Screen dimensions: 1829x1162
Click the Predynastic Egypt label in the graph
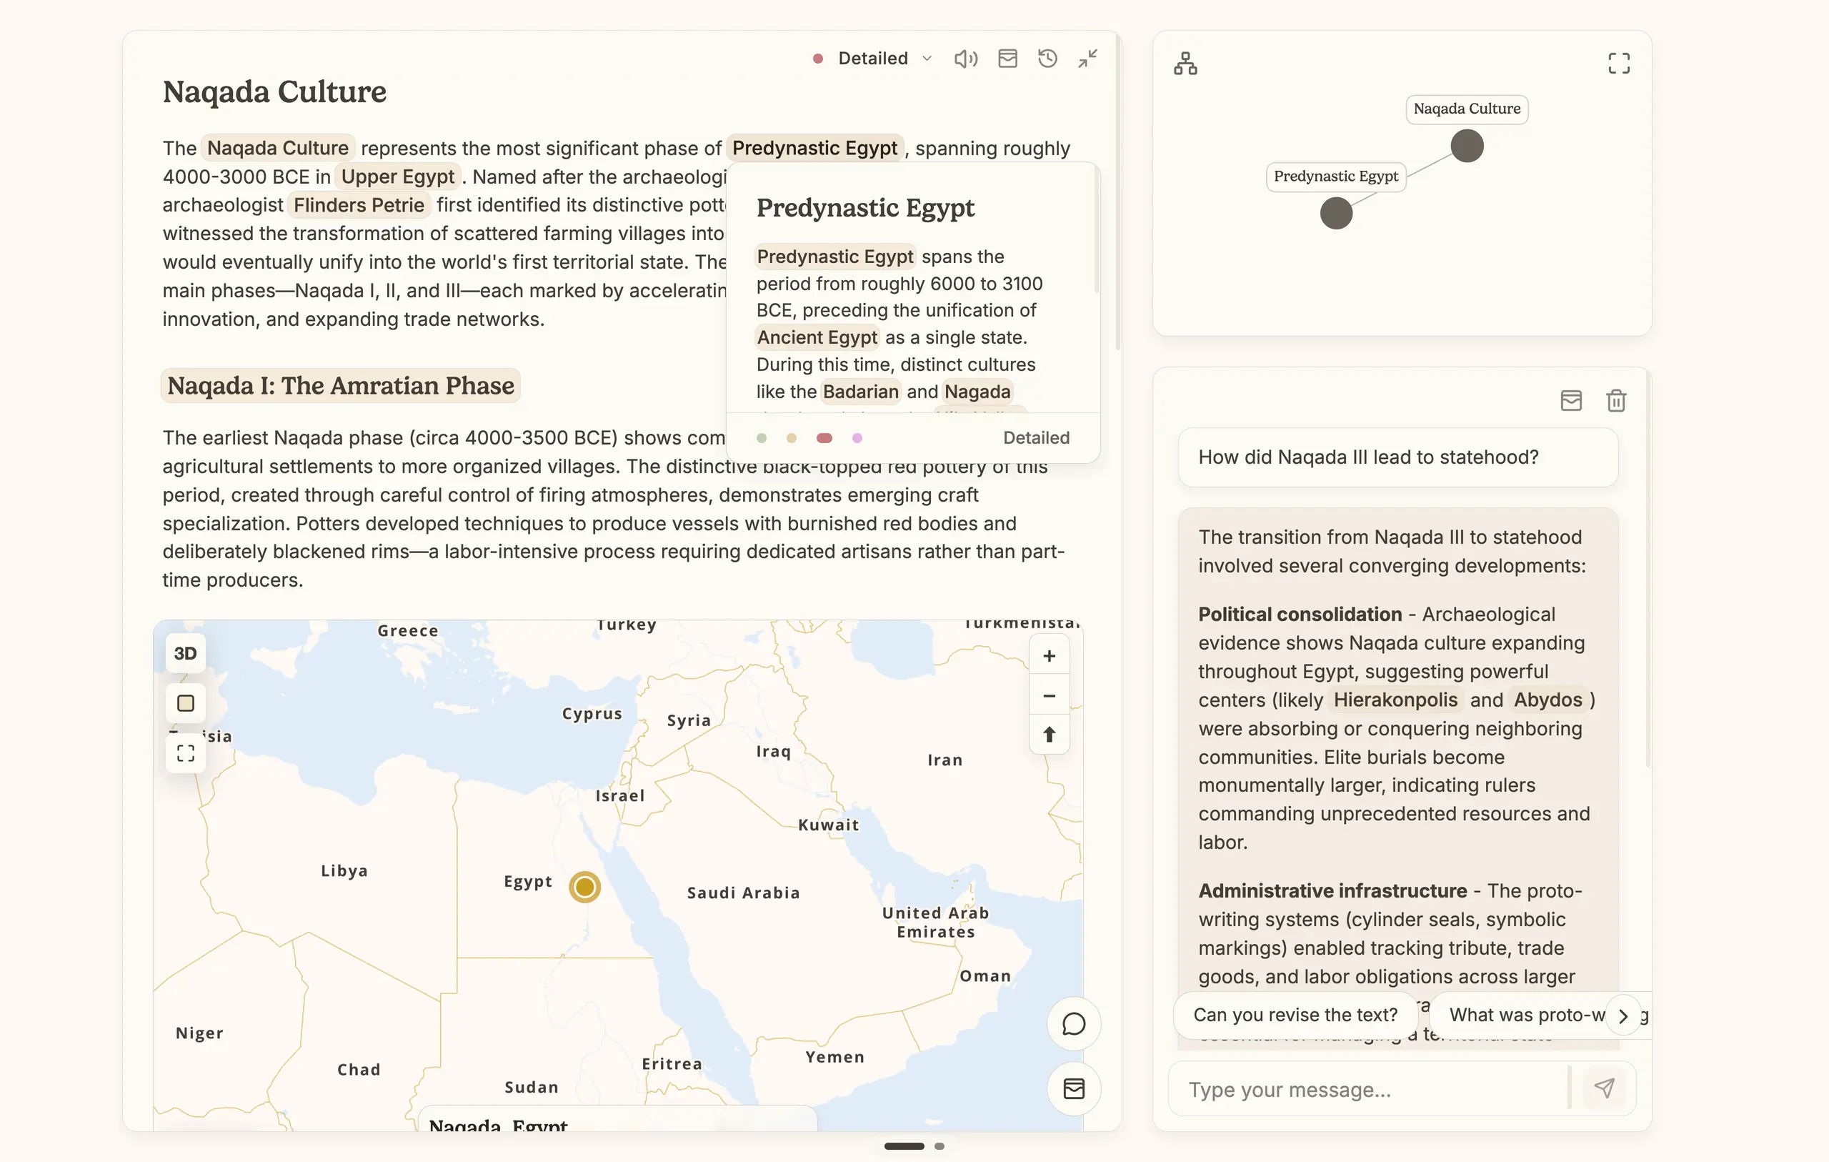[1336, 177]
